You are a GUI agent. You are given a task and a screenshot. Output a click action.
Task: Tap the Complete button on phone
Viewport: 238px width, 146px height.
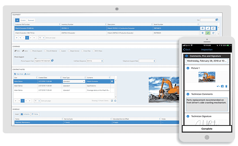click(207, 129)
